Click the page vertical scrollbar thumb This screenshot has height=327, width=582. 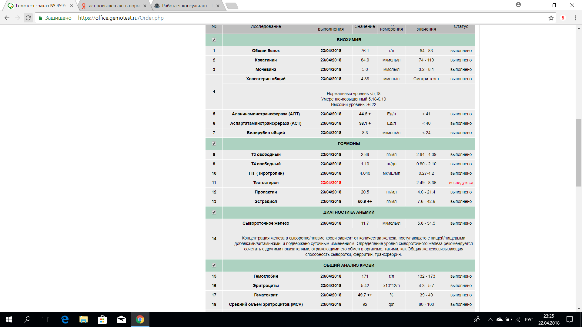pos(579,152)
